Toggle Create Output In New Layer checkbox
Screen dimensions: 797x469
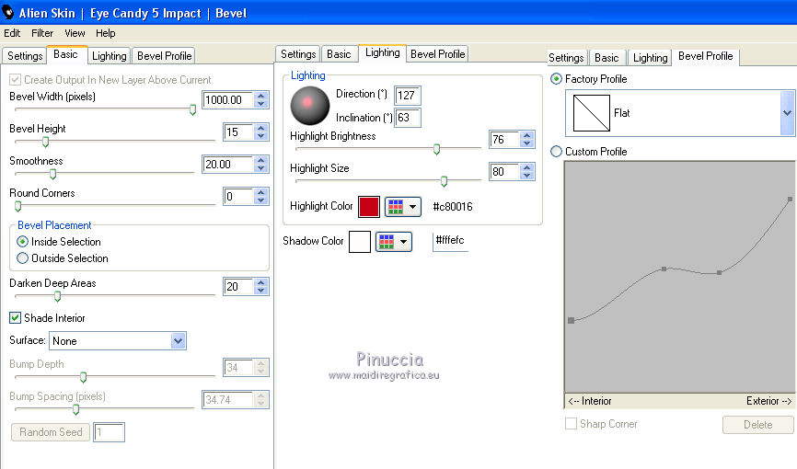(x=16, y=80)
